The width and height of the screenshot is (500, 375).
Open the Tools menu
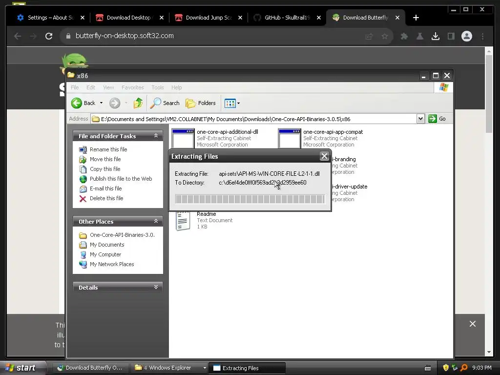[158, 87]
